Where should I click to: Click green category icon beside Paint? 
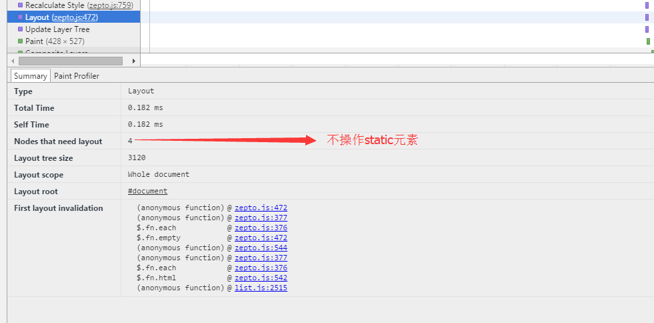20,41
